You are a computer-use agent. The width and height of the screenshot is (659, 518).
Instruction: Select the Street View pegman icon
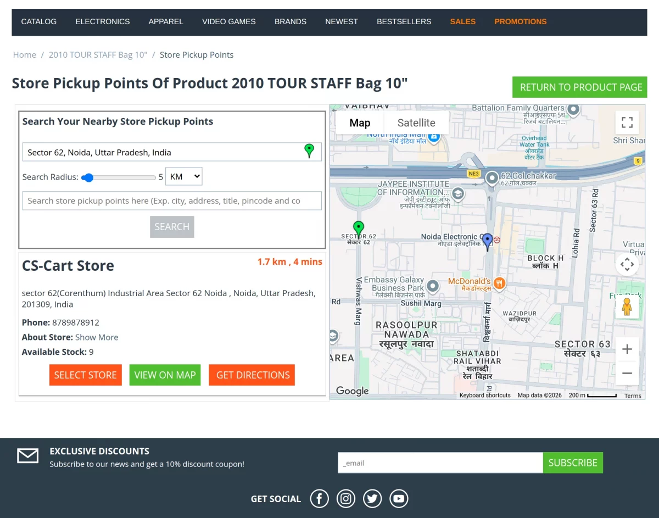pos(627,307)
